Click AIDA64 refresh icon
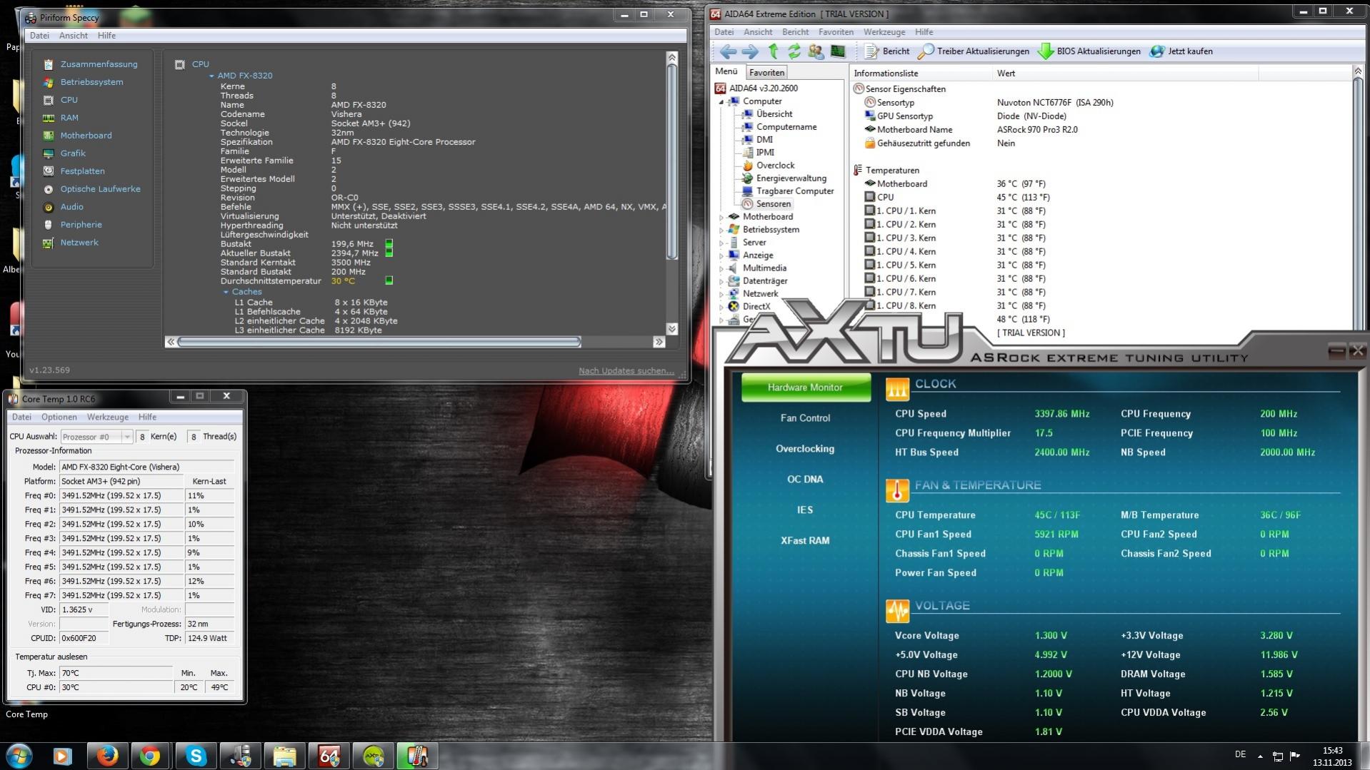This screenshot has width=1370, height=770. [x=794, y=51]
